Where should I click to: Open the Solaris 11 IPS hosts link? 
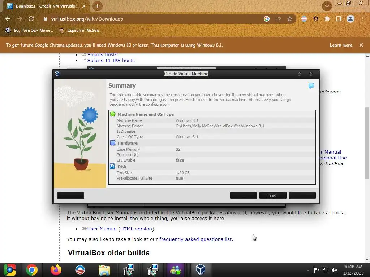pos(111,60)
